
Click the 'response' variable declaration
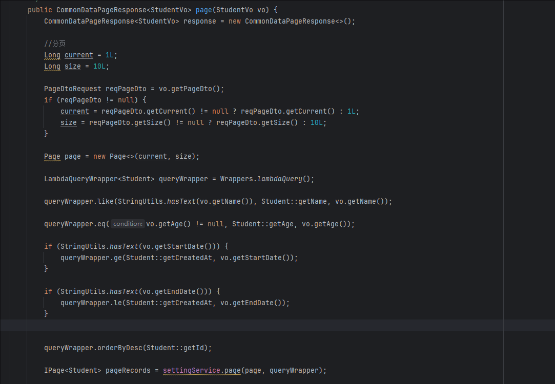(x=199, y=21)
